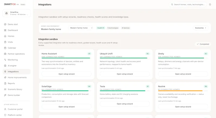Click the Calendar icon in sidebar
216x118 pixels.
[x=5, y=48]
